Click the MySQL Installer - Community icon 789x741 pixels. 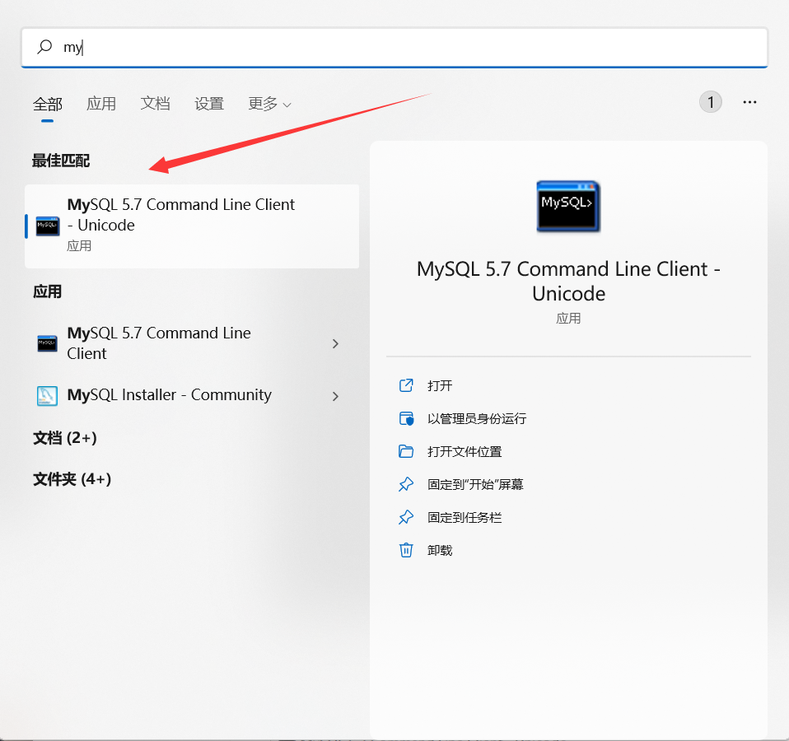pos(47,396)
